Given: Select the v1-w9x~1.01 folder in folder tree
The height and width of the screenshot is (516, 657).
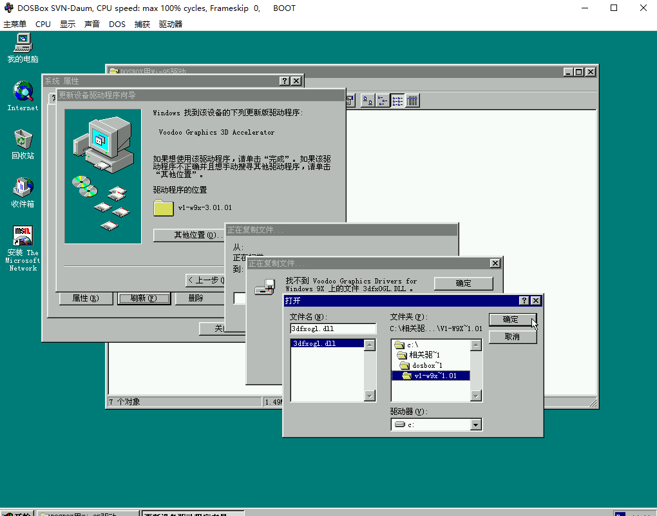Looking at the screenshot, I should 431,376.
